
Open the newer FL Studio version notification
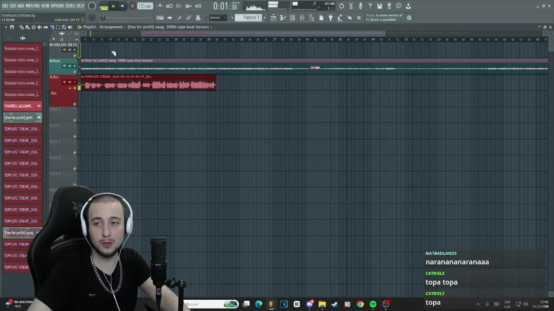[x=388, y=18]
